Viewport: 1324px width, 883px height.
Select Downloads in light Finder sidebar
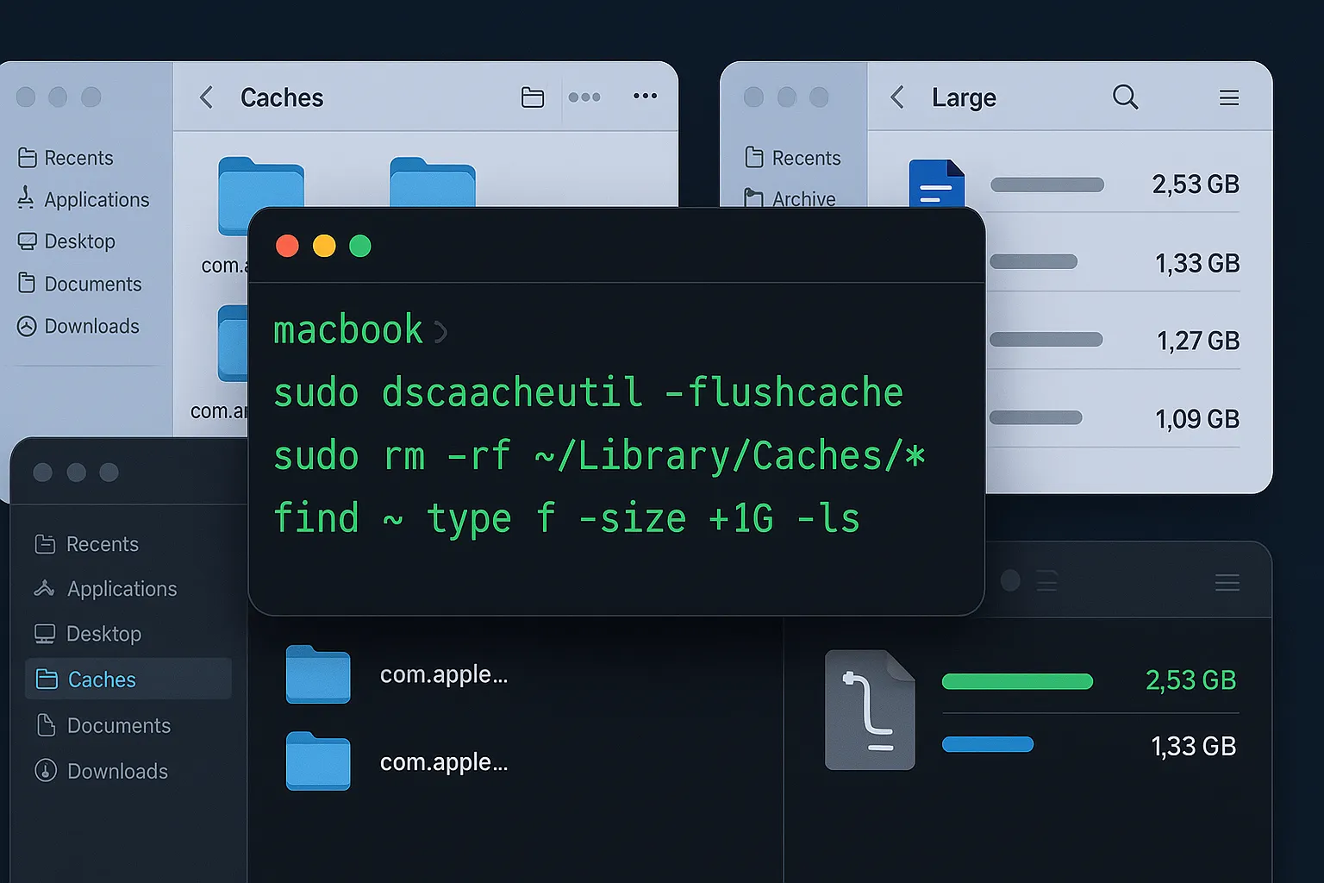coord(91,326)
